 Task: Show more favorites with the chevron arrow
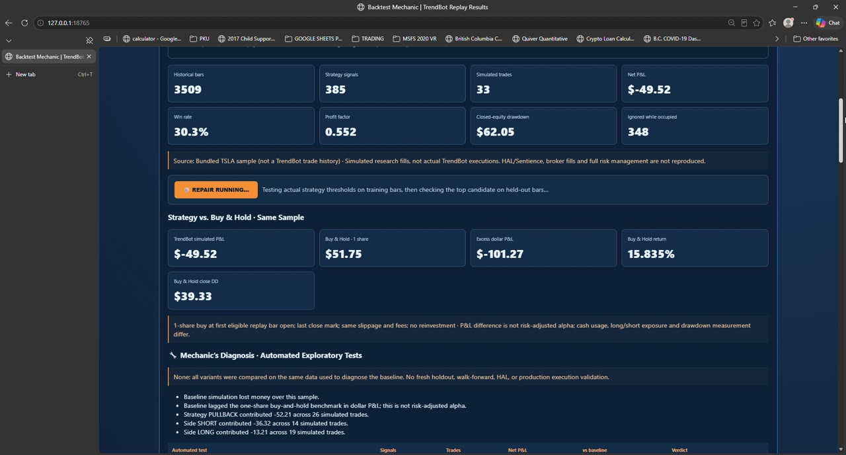777,38
